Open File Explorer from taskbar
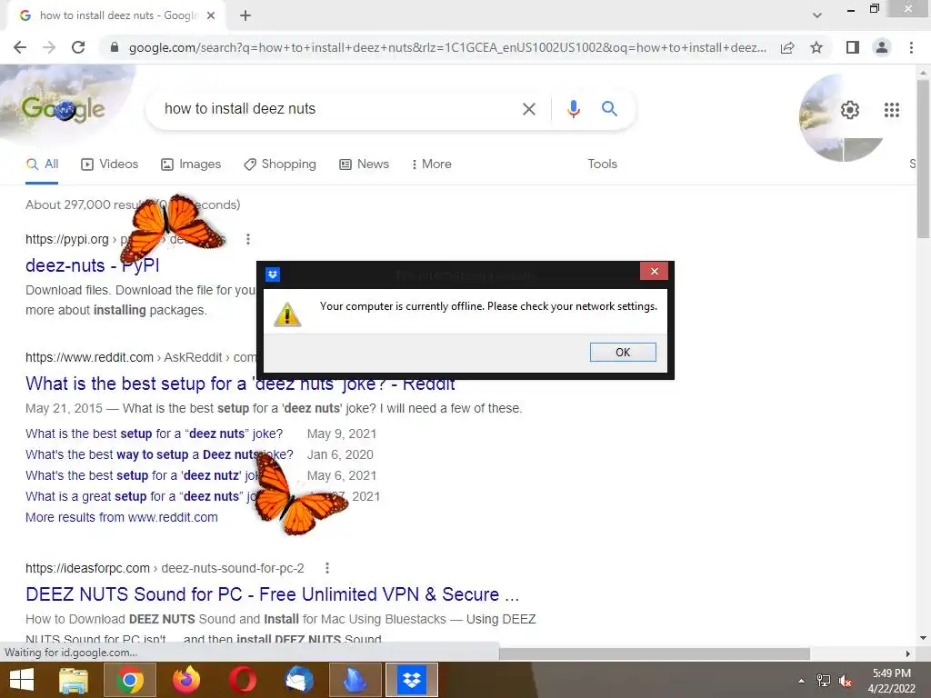This screenshot has width=931, height=698. tap(74, 680)
